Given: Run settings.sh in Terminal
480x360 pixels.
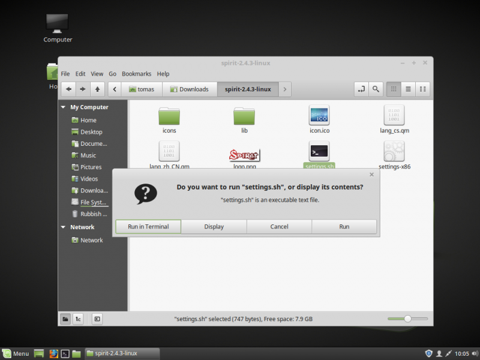Looking at the screenshot, I should (x=148, y=226).
